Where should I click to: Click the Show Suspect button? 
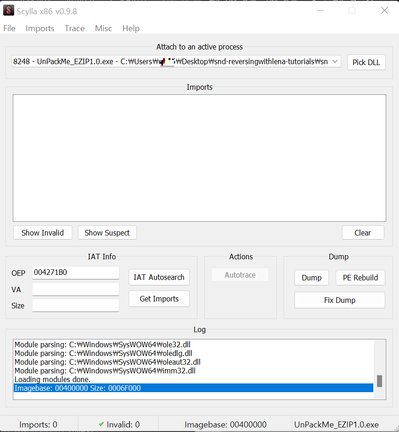tap(107, 233)
